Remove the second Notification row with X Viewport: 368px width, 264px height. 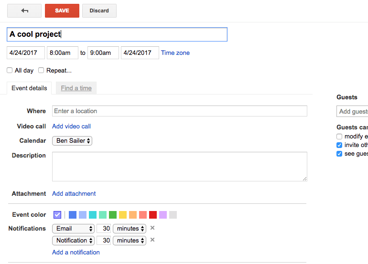pos(152,240)
